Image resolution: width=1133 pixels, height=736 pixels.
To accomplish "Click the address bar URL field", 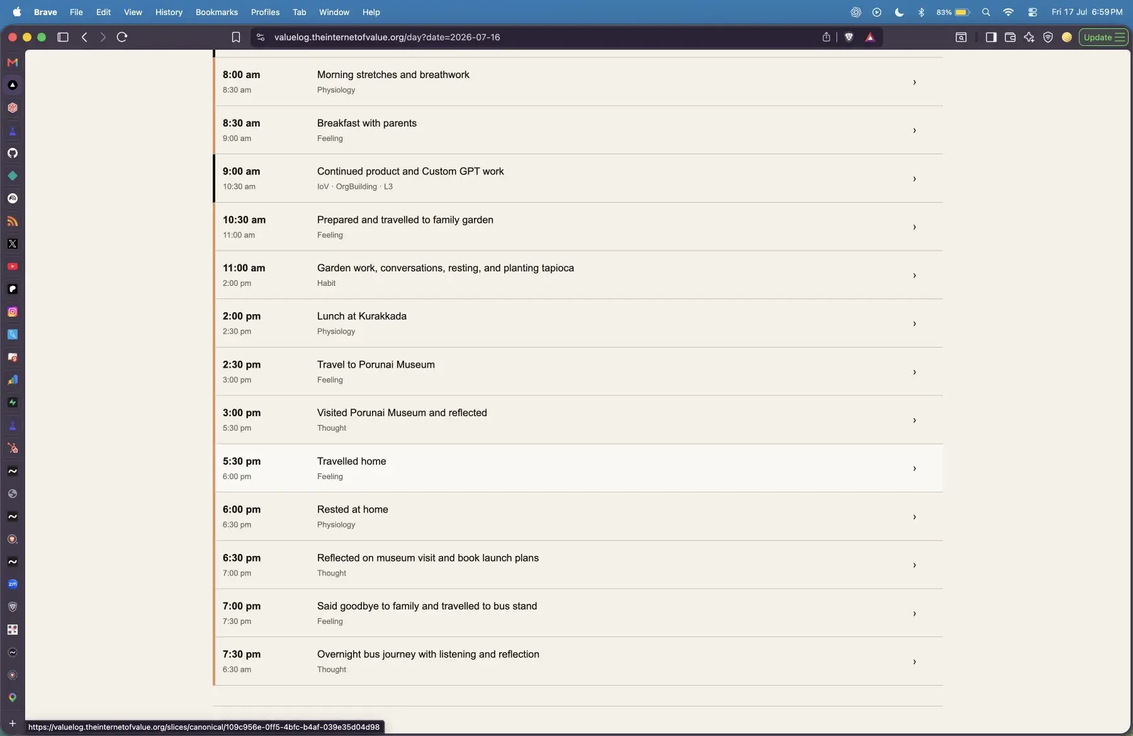I will pos(535,37).
